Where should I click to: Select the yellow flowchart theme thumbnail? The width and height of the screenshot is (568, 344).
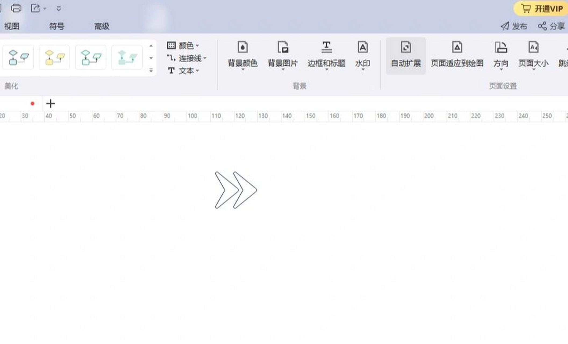pyautogui.click(x=54, y=58)
